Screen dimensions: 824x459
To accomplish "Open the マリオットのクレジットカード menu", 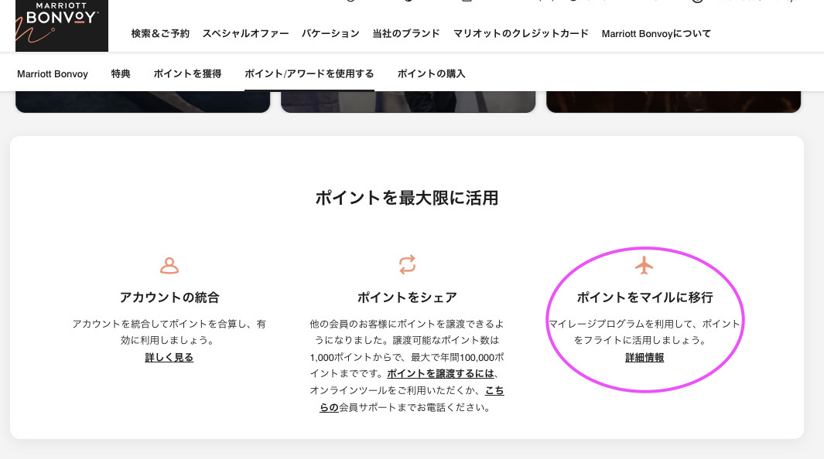I will pos(521,34).
